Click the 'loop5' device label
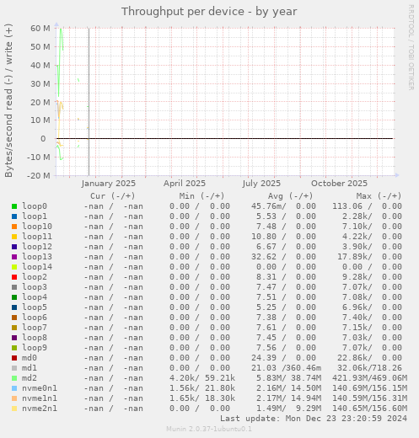This screenshot has height=438, width=419. [35, 307]
